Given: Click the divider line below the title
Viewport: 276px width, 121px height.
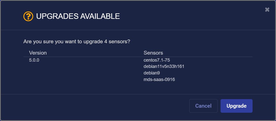Looking at the screenshot, I should tap(138, 30).
